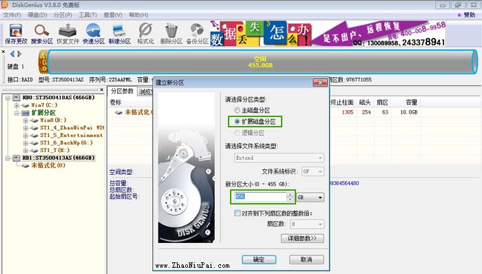Select logical partition (逻辑分区) radio button
This screenshot has height=274, width=482.
[x=237, y=133]
